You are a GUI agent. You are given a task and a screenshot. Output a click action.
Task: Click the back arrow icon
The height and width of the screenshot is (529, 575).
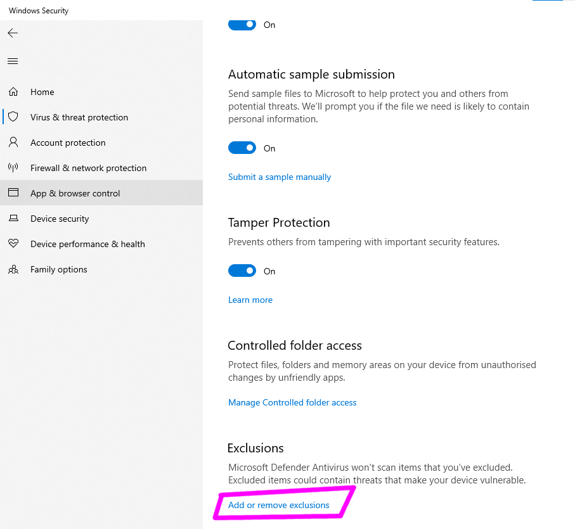13,33
